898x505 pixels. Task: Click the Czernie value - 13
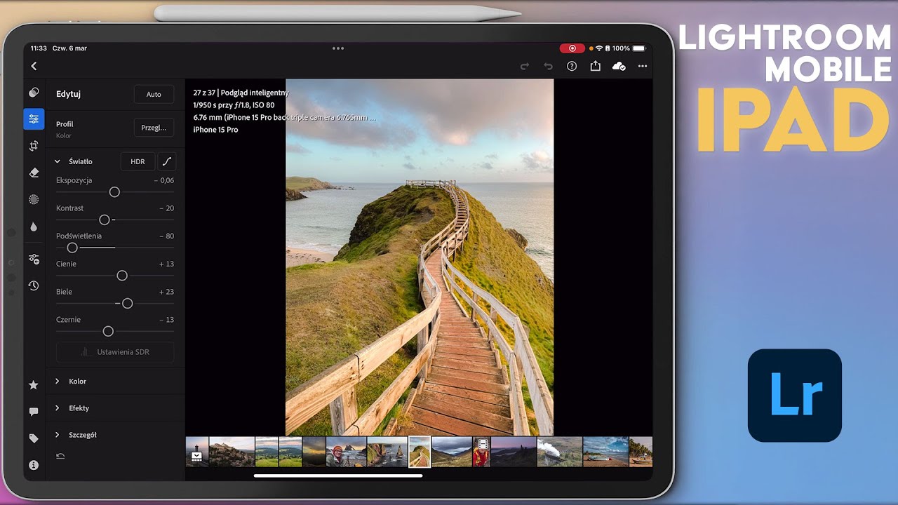166,320
